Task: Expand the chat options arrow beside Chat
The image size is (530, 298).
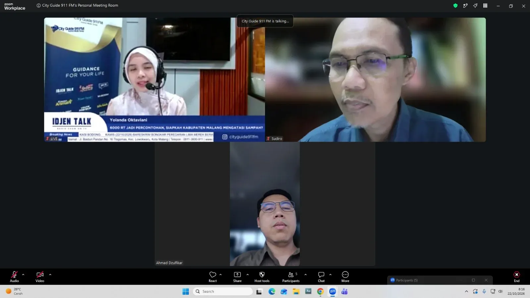Action: pyautogui.click(x=330, y=274)
